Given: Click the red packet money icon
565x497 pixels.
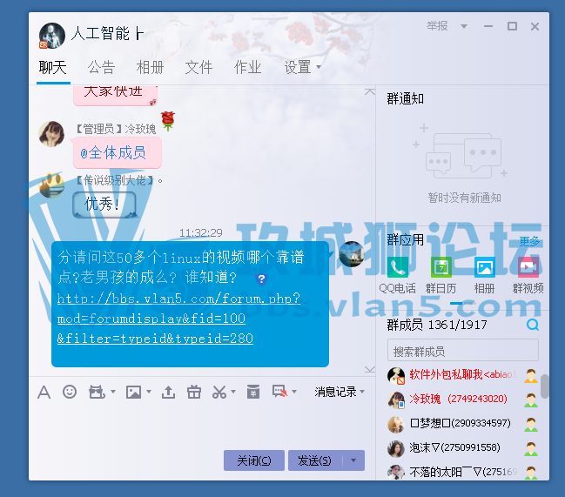Looking at the screenshot, I should point(253,392).
